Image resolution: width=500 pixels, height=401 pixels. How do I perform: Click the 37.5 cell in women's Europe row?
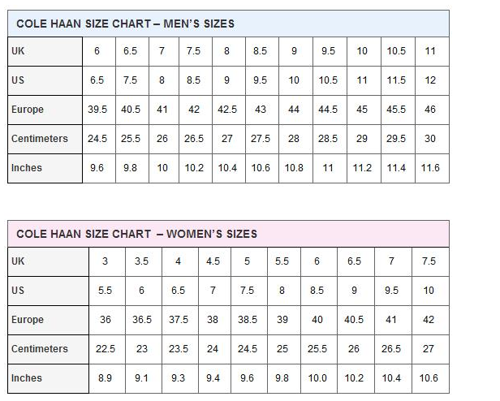[178, 320]
